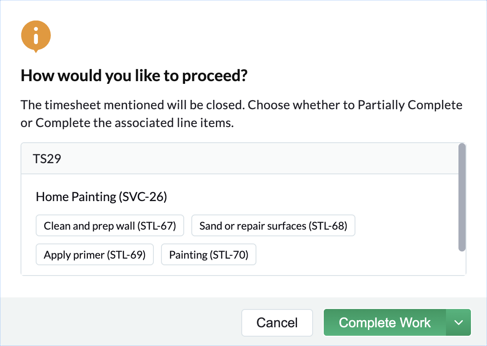Click the Apply primer (STL-69) chip
Image resolution: width=487 pixels, height=346 pixels.
[x=95, y=255]
